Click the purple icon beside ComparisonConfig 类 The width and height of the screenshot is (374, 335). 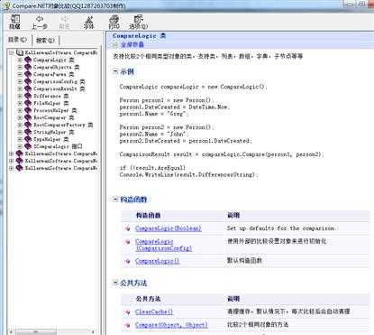tap(28, 81)
